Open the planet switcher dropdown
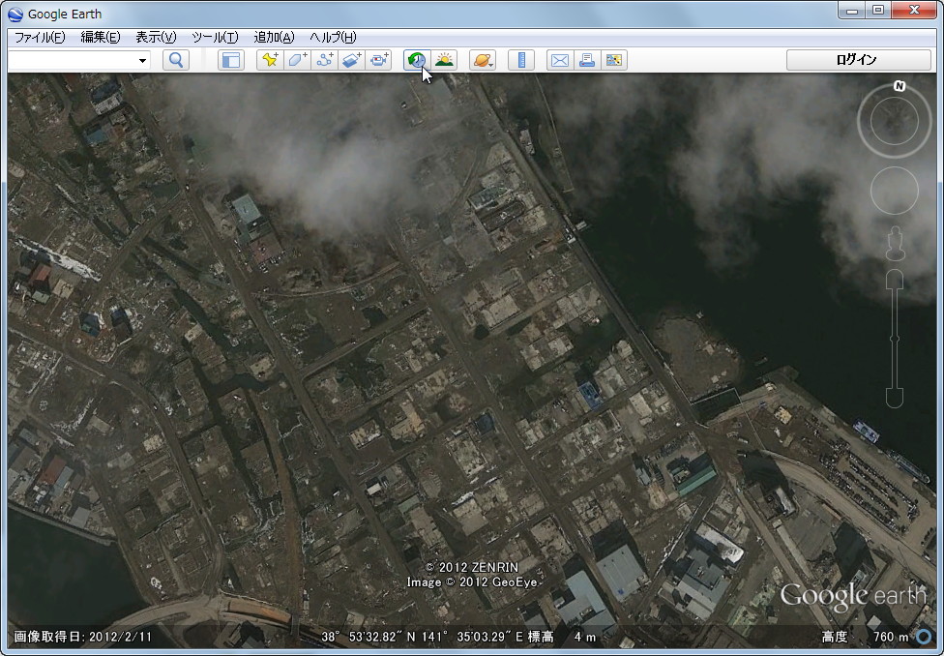 point(483,60)
